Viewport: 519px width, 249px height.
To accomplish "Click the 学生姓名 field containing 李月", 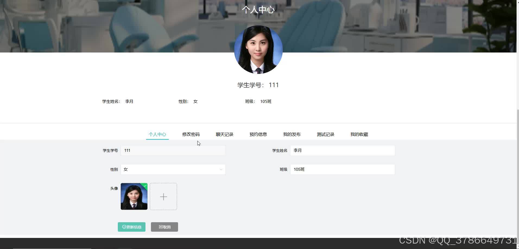I will (x=342, y=150).
